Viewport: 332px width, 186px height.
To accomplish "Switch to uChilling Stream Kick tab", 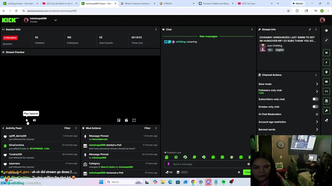I will 21,4.
